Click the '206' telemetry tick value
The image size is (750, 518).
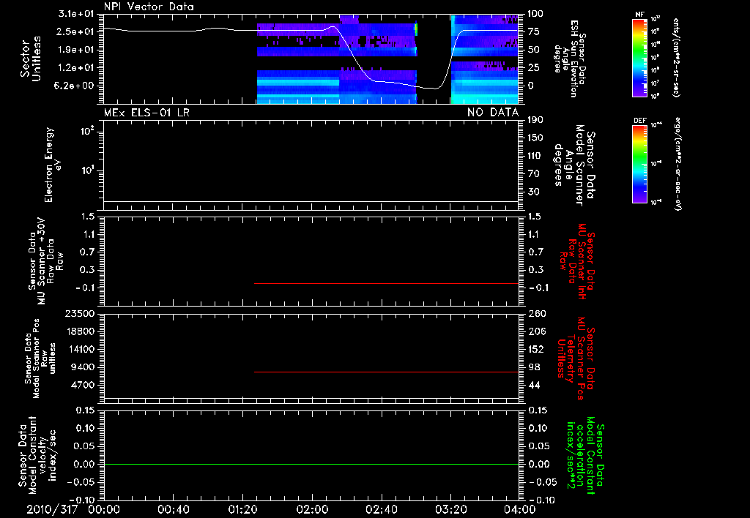coord(537,331)
